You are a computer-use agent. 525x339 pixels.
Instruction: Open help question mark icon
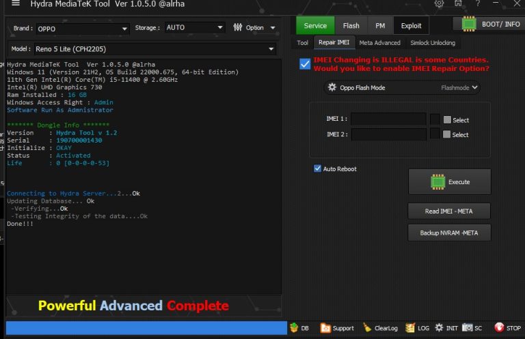coord(478,3)
